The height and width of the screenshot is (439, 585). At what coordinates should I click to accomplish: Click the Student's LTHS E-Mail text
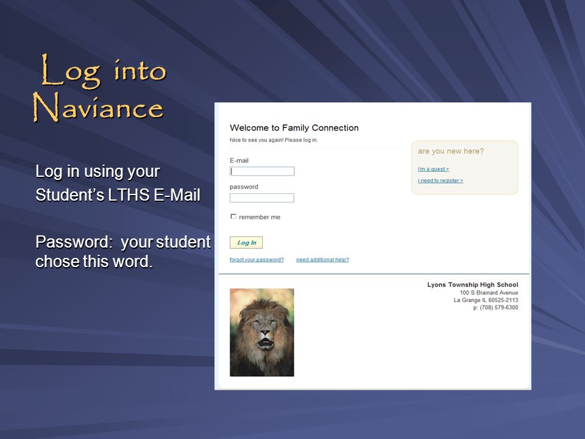(118, 195)
